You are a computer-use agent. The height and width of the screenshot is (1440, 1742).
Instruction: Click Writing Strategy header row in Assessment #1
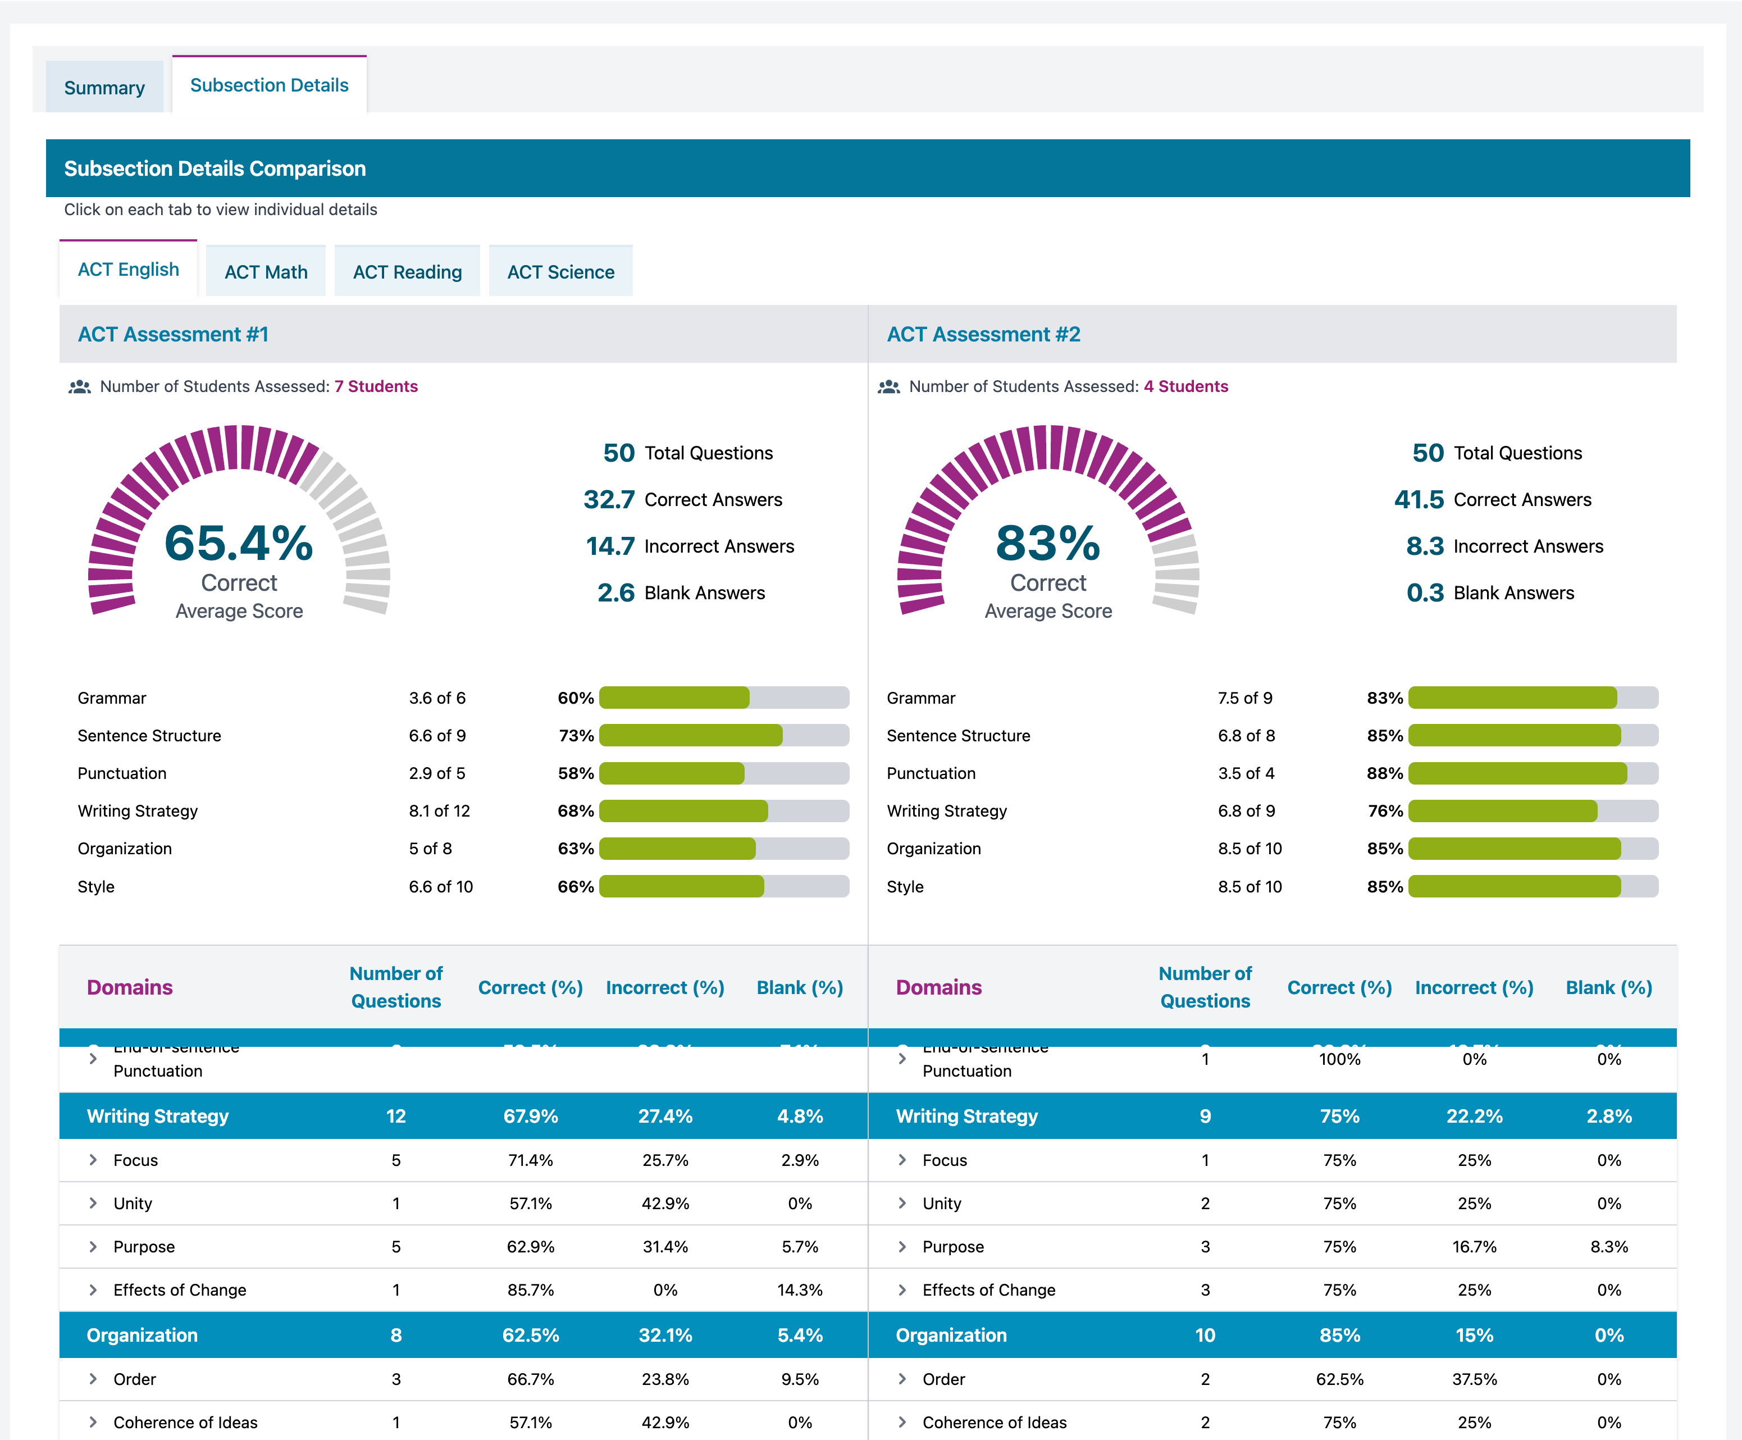pos(158,1116)
